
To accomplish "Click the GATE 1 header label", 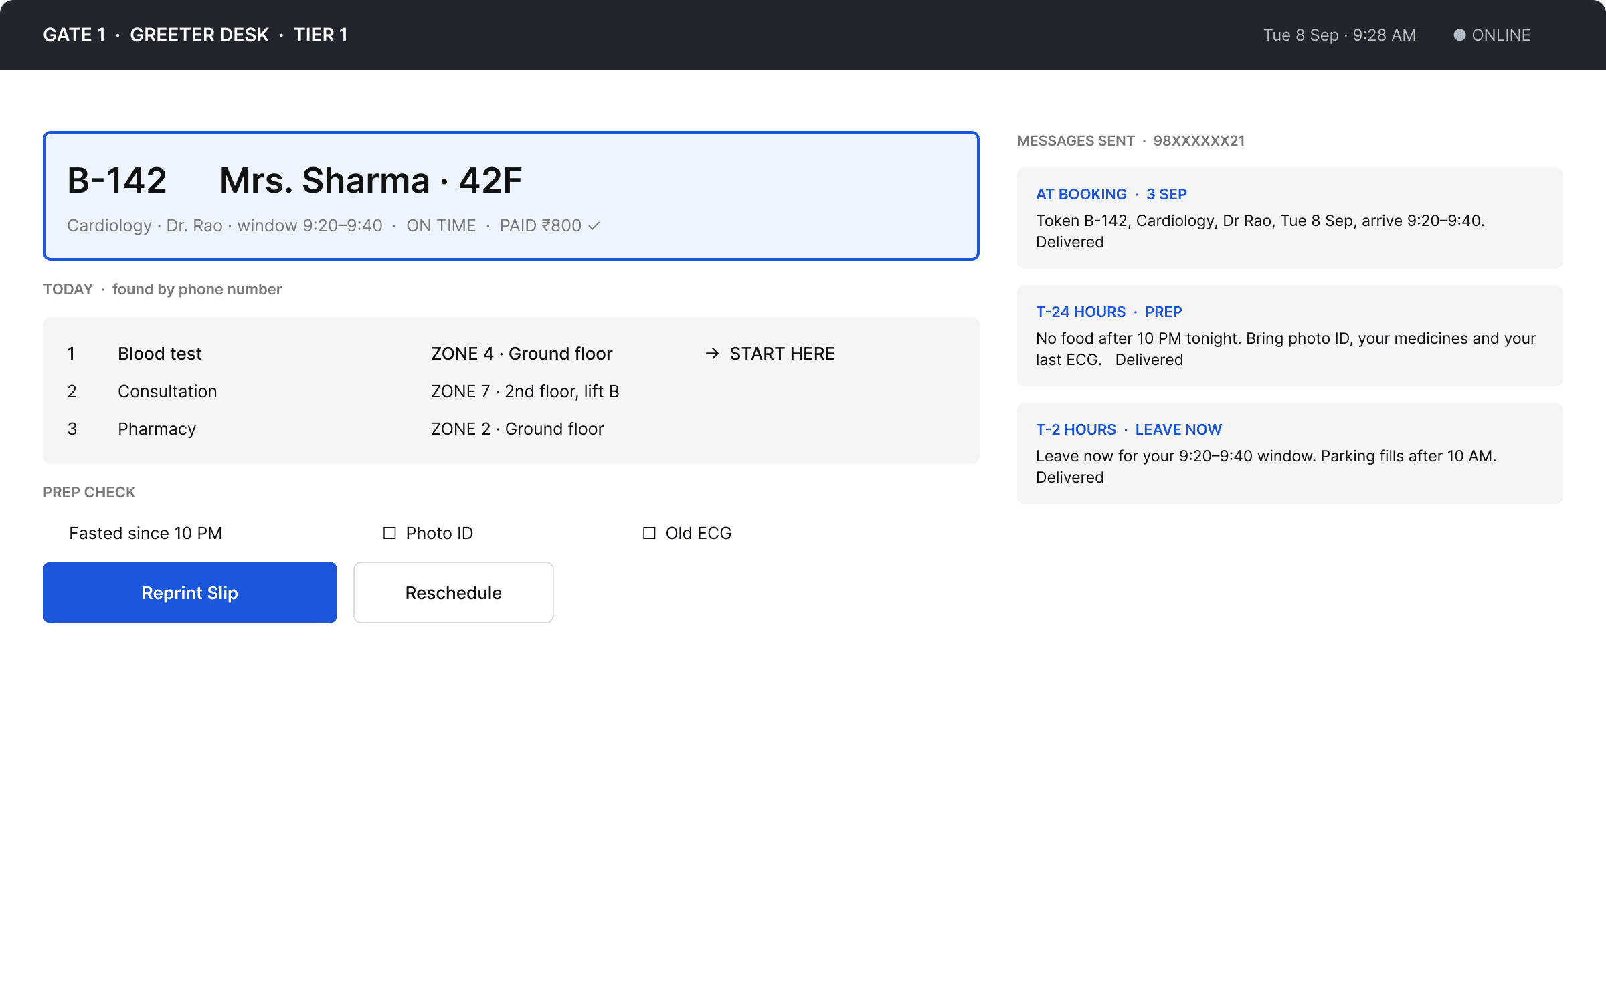I will click(74, 35).
